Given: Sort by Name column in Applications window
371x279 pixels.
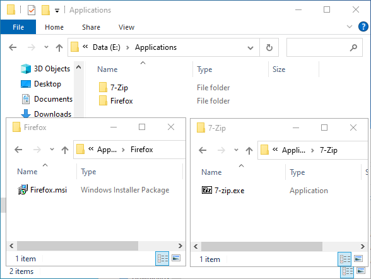Looking at the screenshot, I should pyautogui.click(x=107, y=69).
